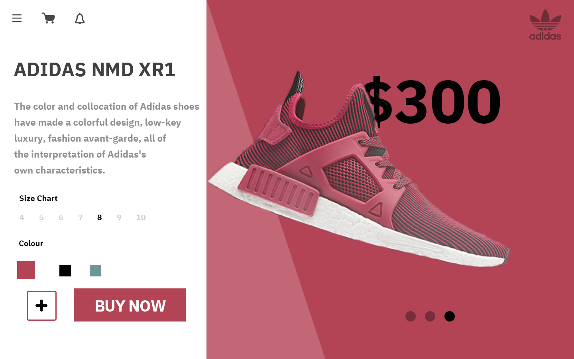The height and width of the screenshot is (359, 574).
Task: Click the Adidas logo
Action: [545, 25]
